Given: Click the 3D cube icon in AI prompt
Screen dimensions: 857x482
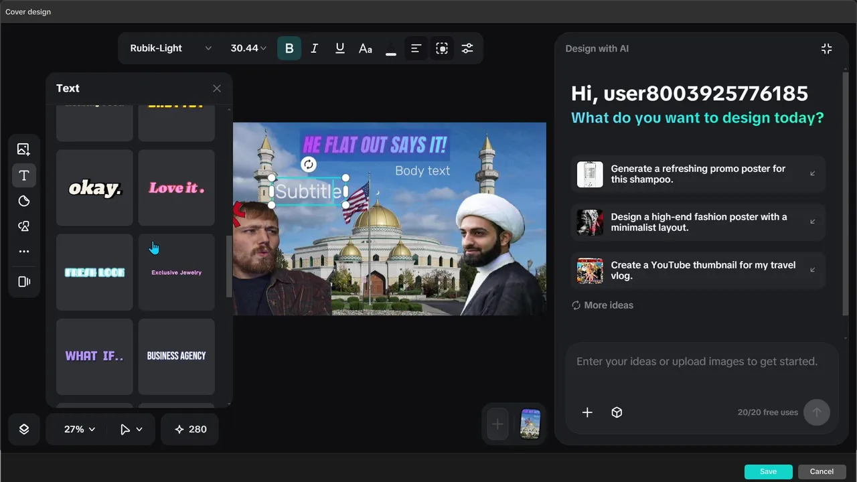Looking at the screenshot, I should (x=617, y=412).
